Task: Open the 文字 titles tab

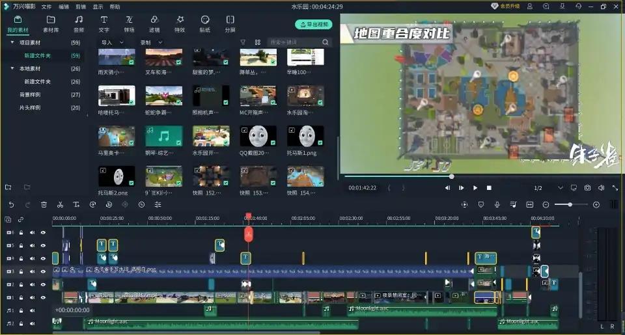Action: pyautogui.click(x=104, y=24)
